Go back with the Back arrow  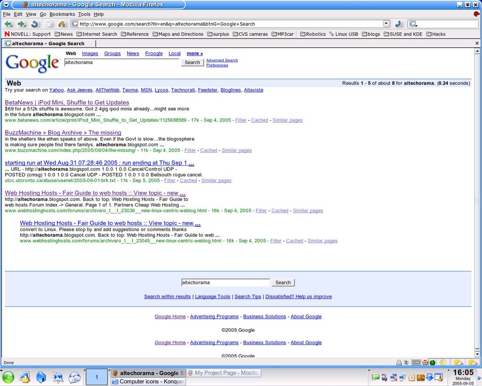tap(8, 24)
